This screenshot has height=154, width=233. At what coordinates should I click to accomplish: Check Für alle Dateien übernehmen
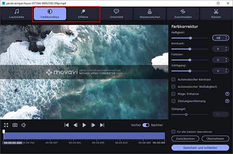173,132
